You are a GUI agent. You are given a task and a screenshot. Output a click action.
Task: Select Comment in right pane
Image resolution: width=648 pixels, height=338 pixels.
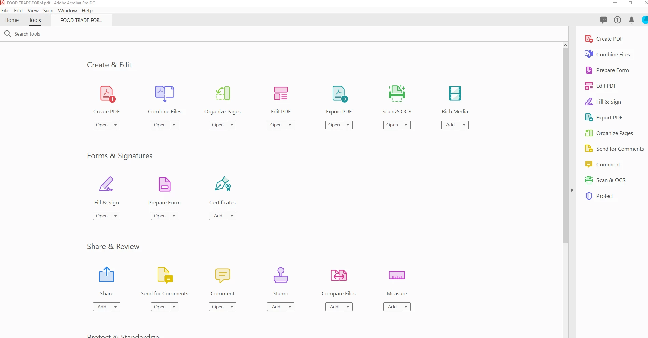coord(603,164)
